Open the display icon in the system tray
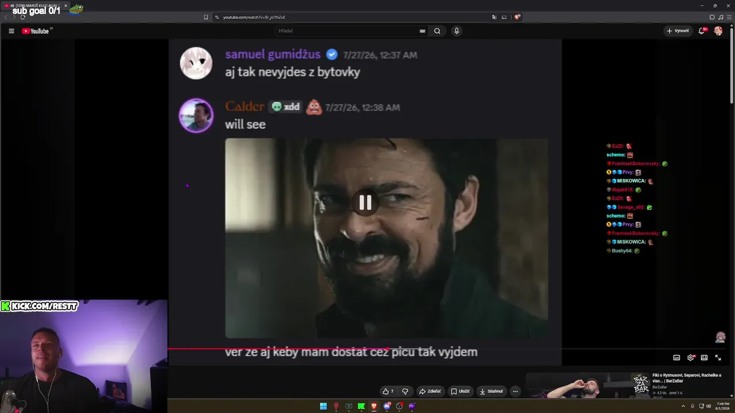Screen dimensions: 735x413 coord(701,406)
